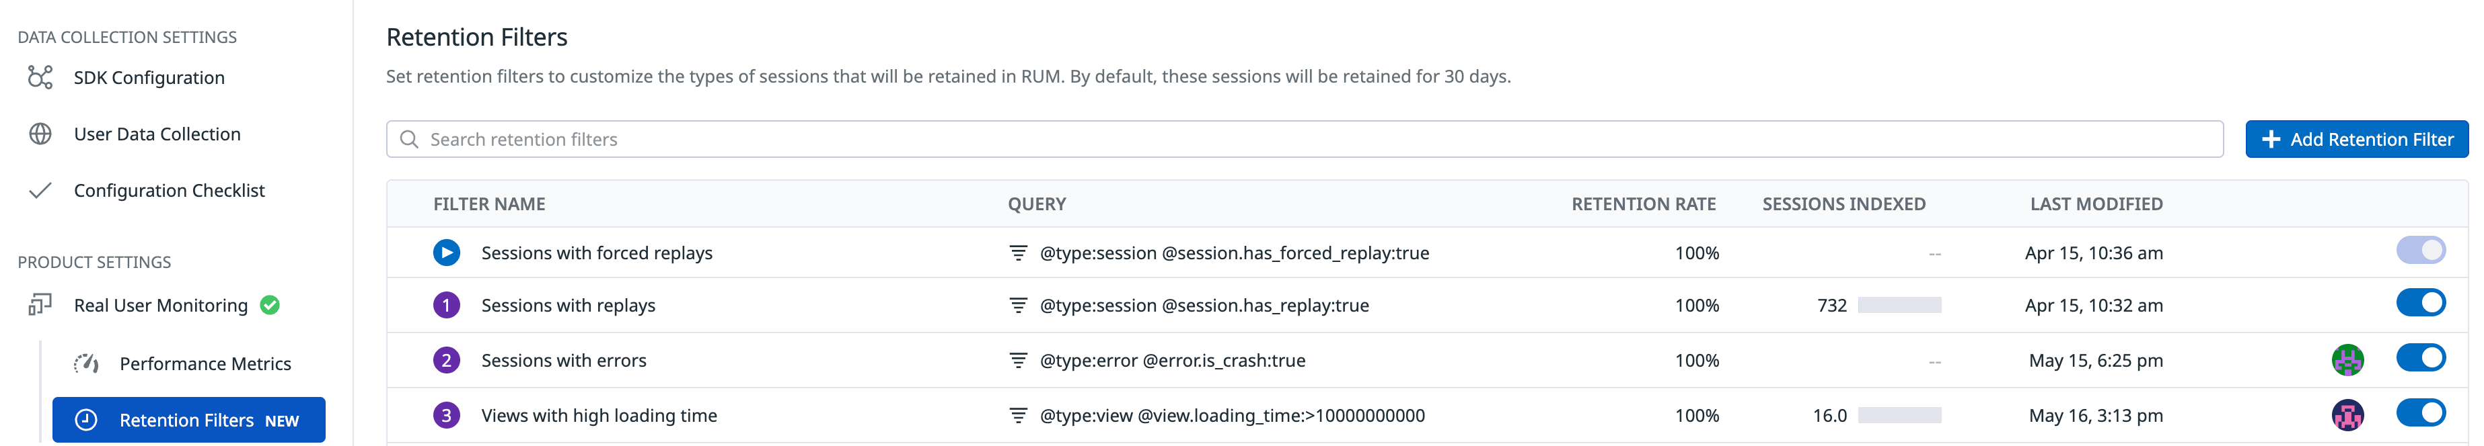Click the filter icon next to @type:error query
The image size is (2484, 446).
tap(1017, 359)
